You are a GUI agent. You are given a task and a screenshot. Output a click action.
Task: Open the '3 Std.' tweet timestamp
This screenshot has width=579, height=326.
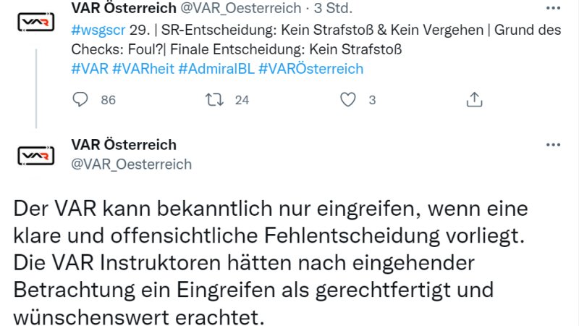333,9
